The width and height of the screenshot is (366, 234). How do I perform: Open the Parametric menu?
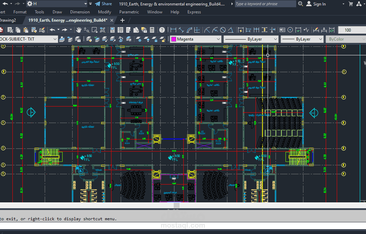point(129,12)
